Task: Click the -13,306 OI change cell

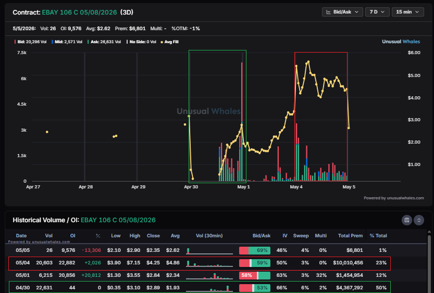Action: point(91,250)
